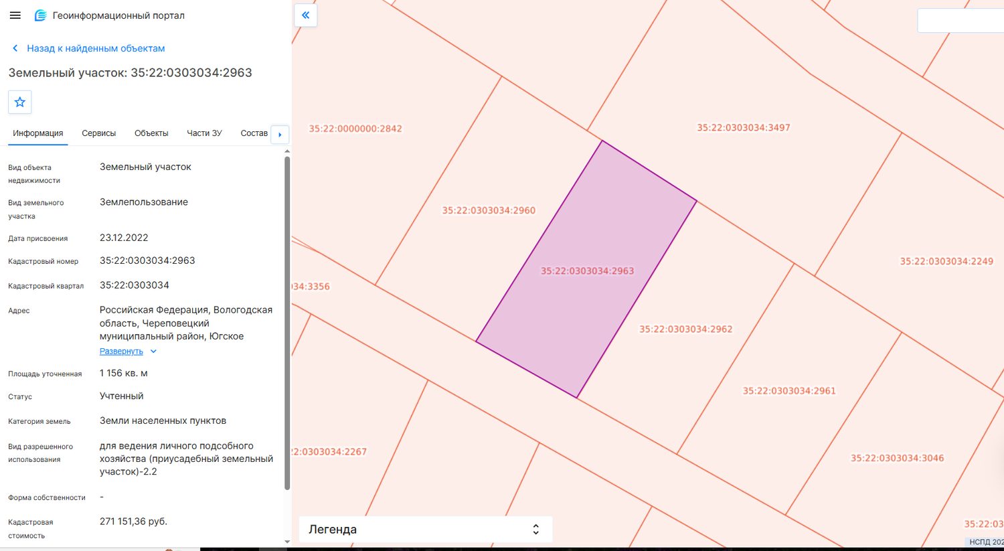Open the Части ЗУ tab

click(204, 133)
